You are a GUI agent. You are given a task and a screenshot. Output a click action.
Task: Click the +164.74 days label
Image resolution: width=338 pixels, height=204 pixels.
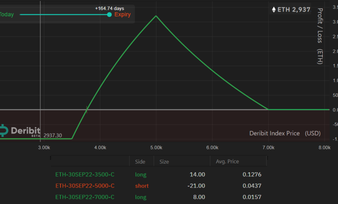click(110, 8)
